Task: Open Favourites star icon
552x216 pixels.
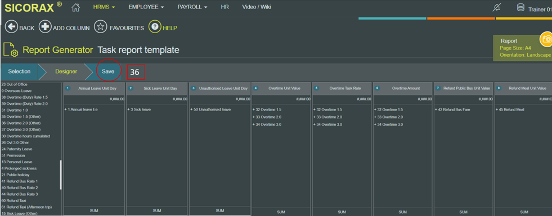Action: tap(100, 27)
